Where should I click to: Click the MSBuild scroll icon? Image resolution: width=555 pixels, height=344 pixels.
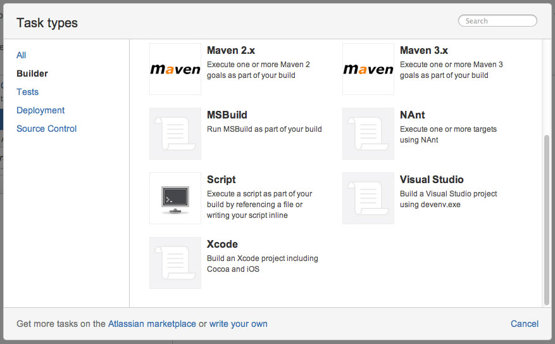tap(175, 134)
